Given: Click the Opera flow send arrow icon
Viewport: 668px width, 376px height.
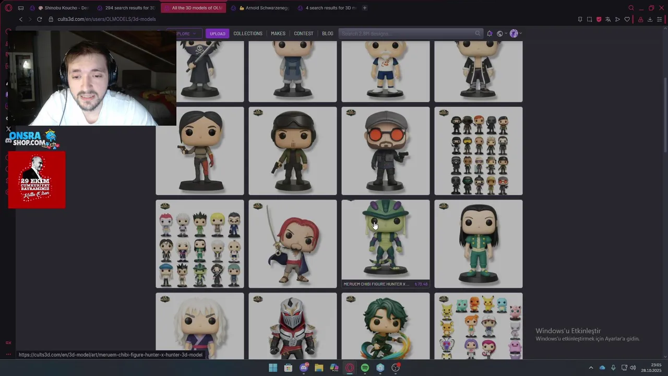Looking at the screenshot, I should coord(617,19).
